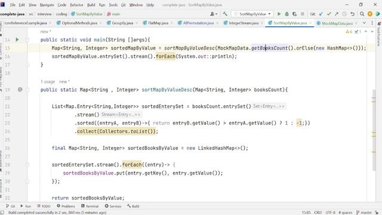Switch to IntegerStream.java tab
The width and height of the screenshot is (382, 215).
pos(244,23)
